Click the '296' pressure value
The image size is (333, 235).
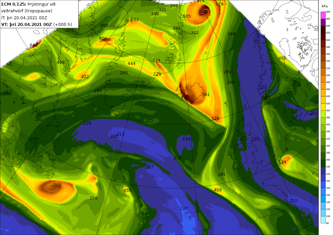177,28
